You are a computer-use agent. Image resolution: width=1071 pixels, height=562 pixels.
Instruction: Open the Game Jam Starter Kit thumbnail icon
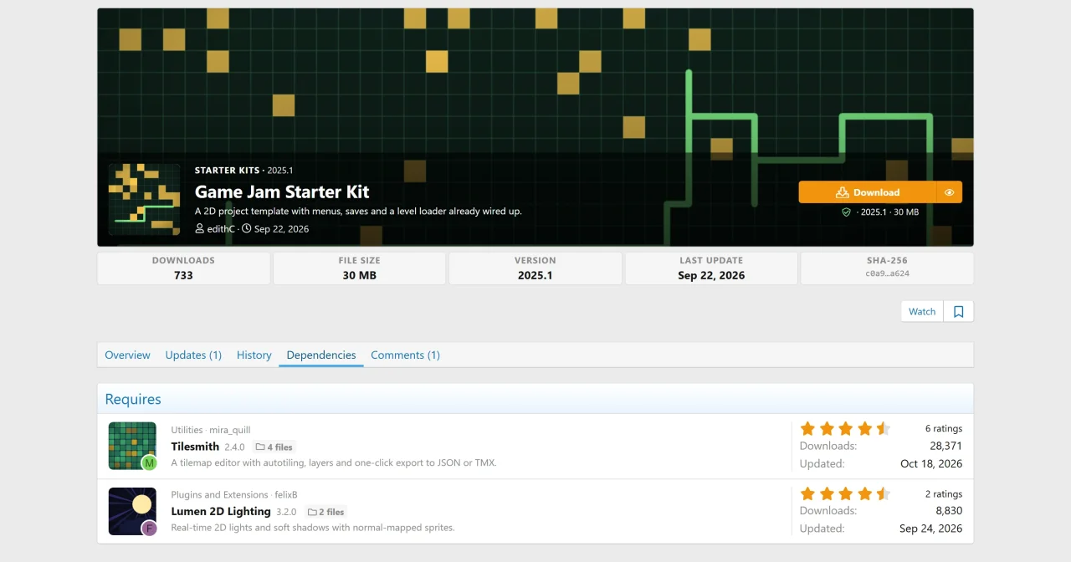[x=145, y=199]
